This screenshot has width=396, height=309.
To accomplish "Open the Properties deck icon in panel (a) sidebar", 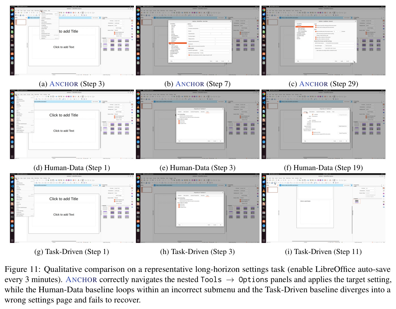I will click(x=132, y=21).
